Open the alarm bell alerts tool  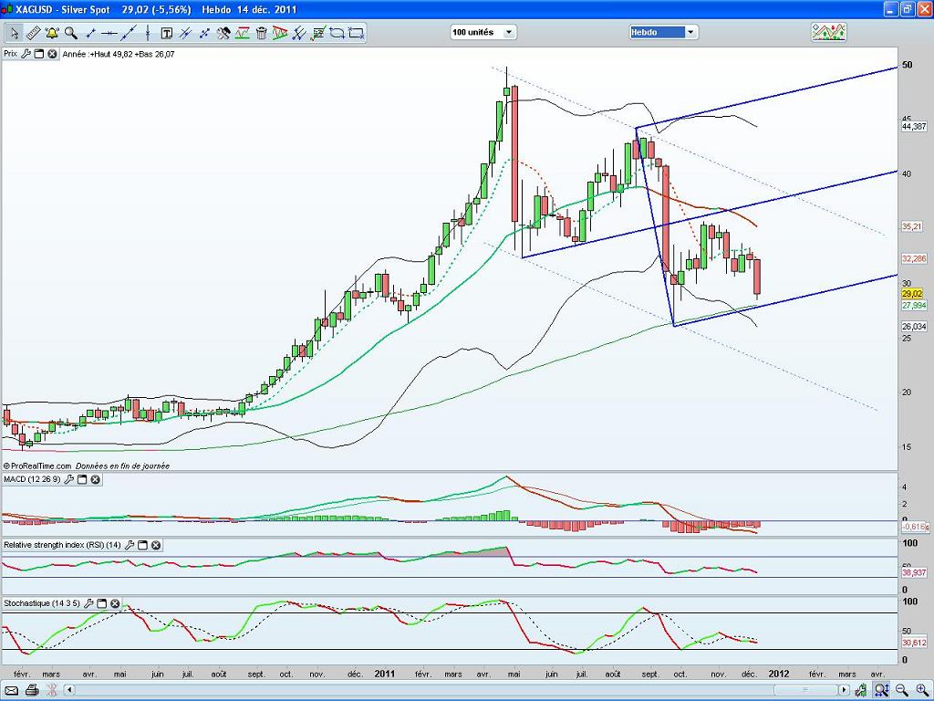(52, 33)
